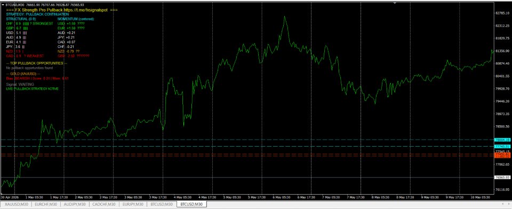512x209 pixels.
Task: Click the 'CAD: +0.07' momentum row
Action: [66, 42]
